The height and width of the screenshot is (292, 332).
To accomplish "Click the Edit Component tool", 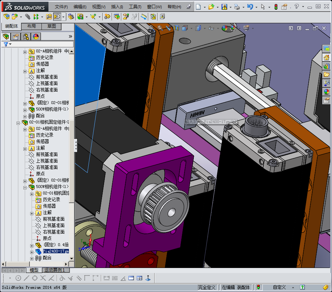I will [6, 17].
